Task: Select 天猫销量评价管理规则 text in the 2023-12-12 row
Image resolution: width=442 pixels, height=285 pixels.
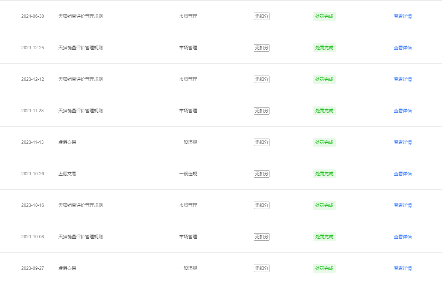Action: tap(80, 79)
